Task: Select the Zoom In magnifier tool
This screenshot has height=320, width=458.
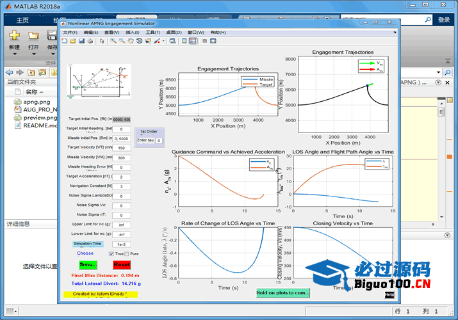Action: click(113, 41)
